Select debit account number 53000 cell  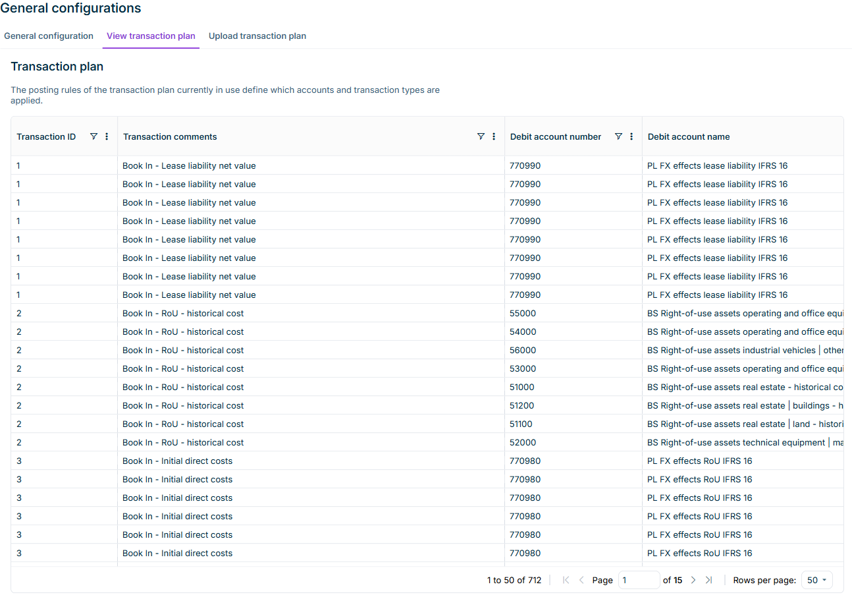point(573,368)
